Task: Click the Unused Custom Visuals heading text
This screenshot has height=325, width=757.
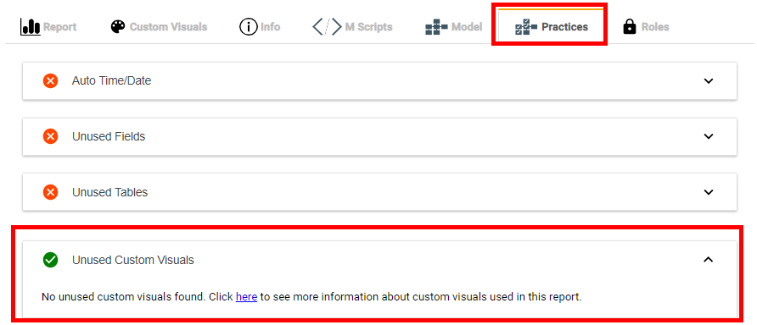Action: point(133,260)
